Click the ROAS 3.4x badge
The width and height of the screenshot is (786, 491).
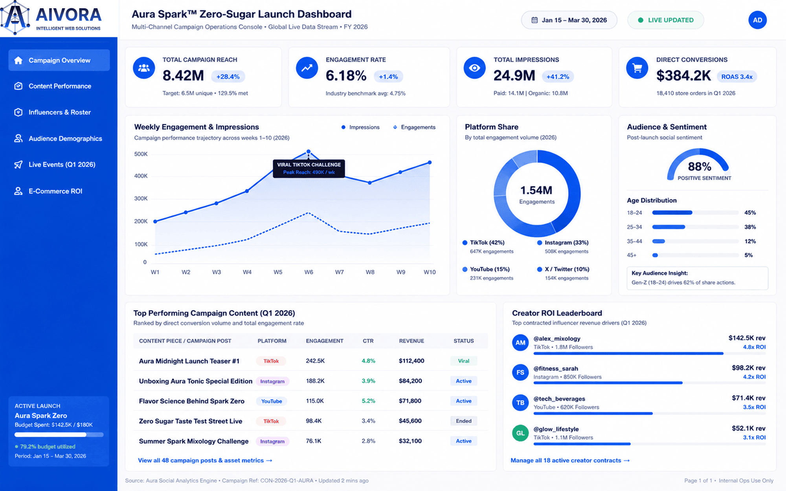(x=737, y=77)
